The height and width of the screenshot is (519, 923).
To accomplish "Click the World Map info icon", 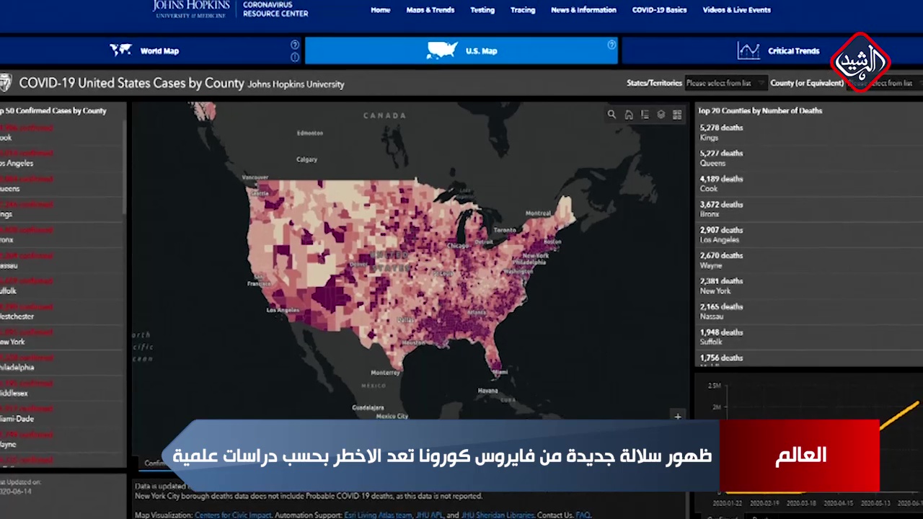I will (x=295, y=57).
